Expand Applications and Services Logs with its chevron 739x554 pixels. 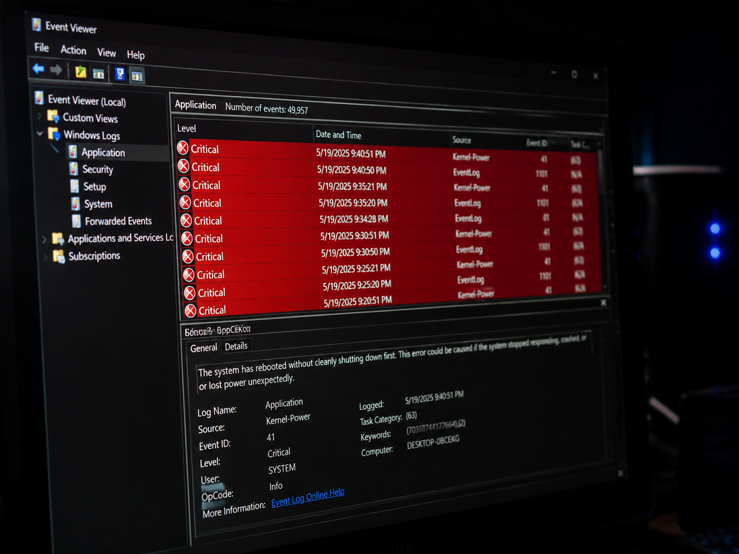pyautogui.click(x=44, y=239)
